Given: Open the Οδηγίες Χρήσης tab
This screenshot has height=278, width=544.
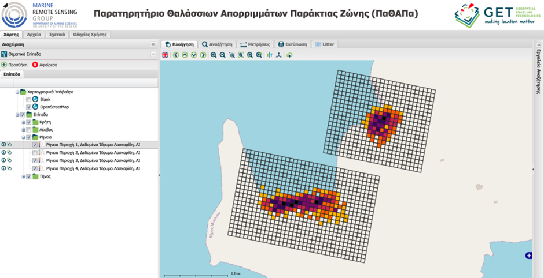Looking at the screenshot, I should point(89,35).
